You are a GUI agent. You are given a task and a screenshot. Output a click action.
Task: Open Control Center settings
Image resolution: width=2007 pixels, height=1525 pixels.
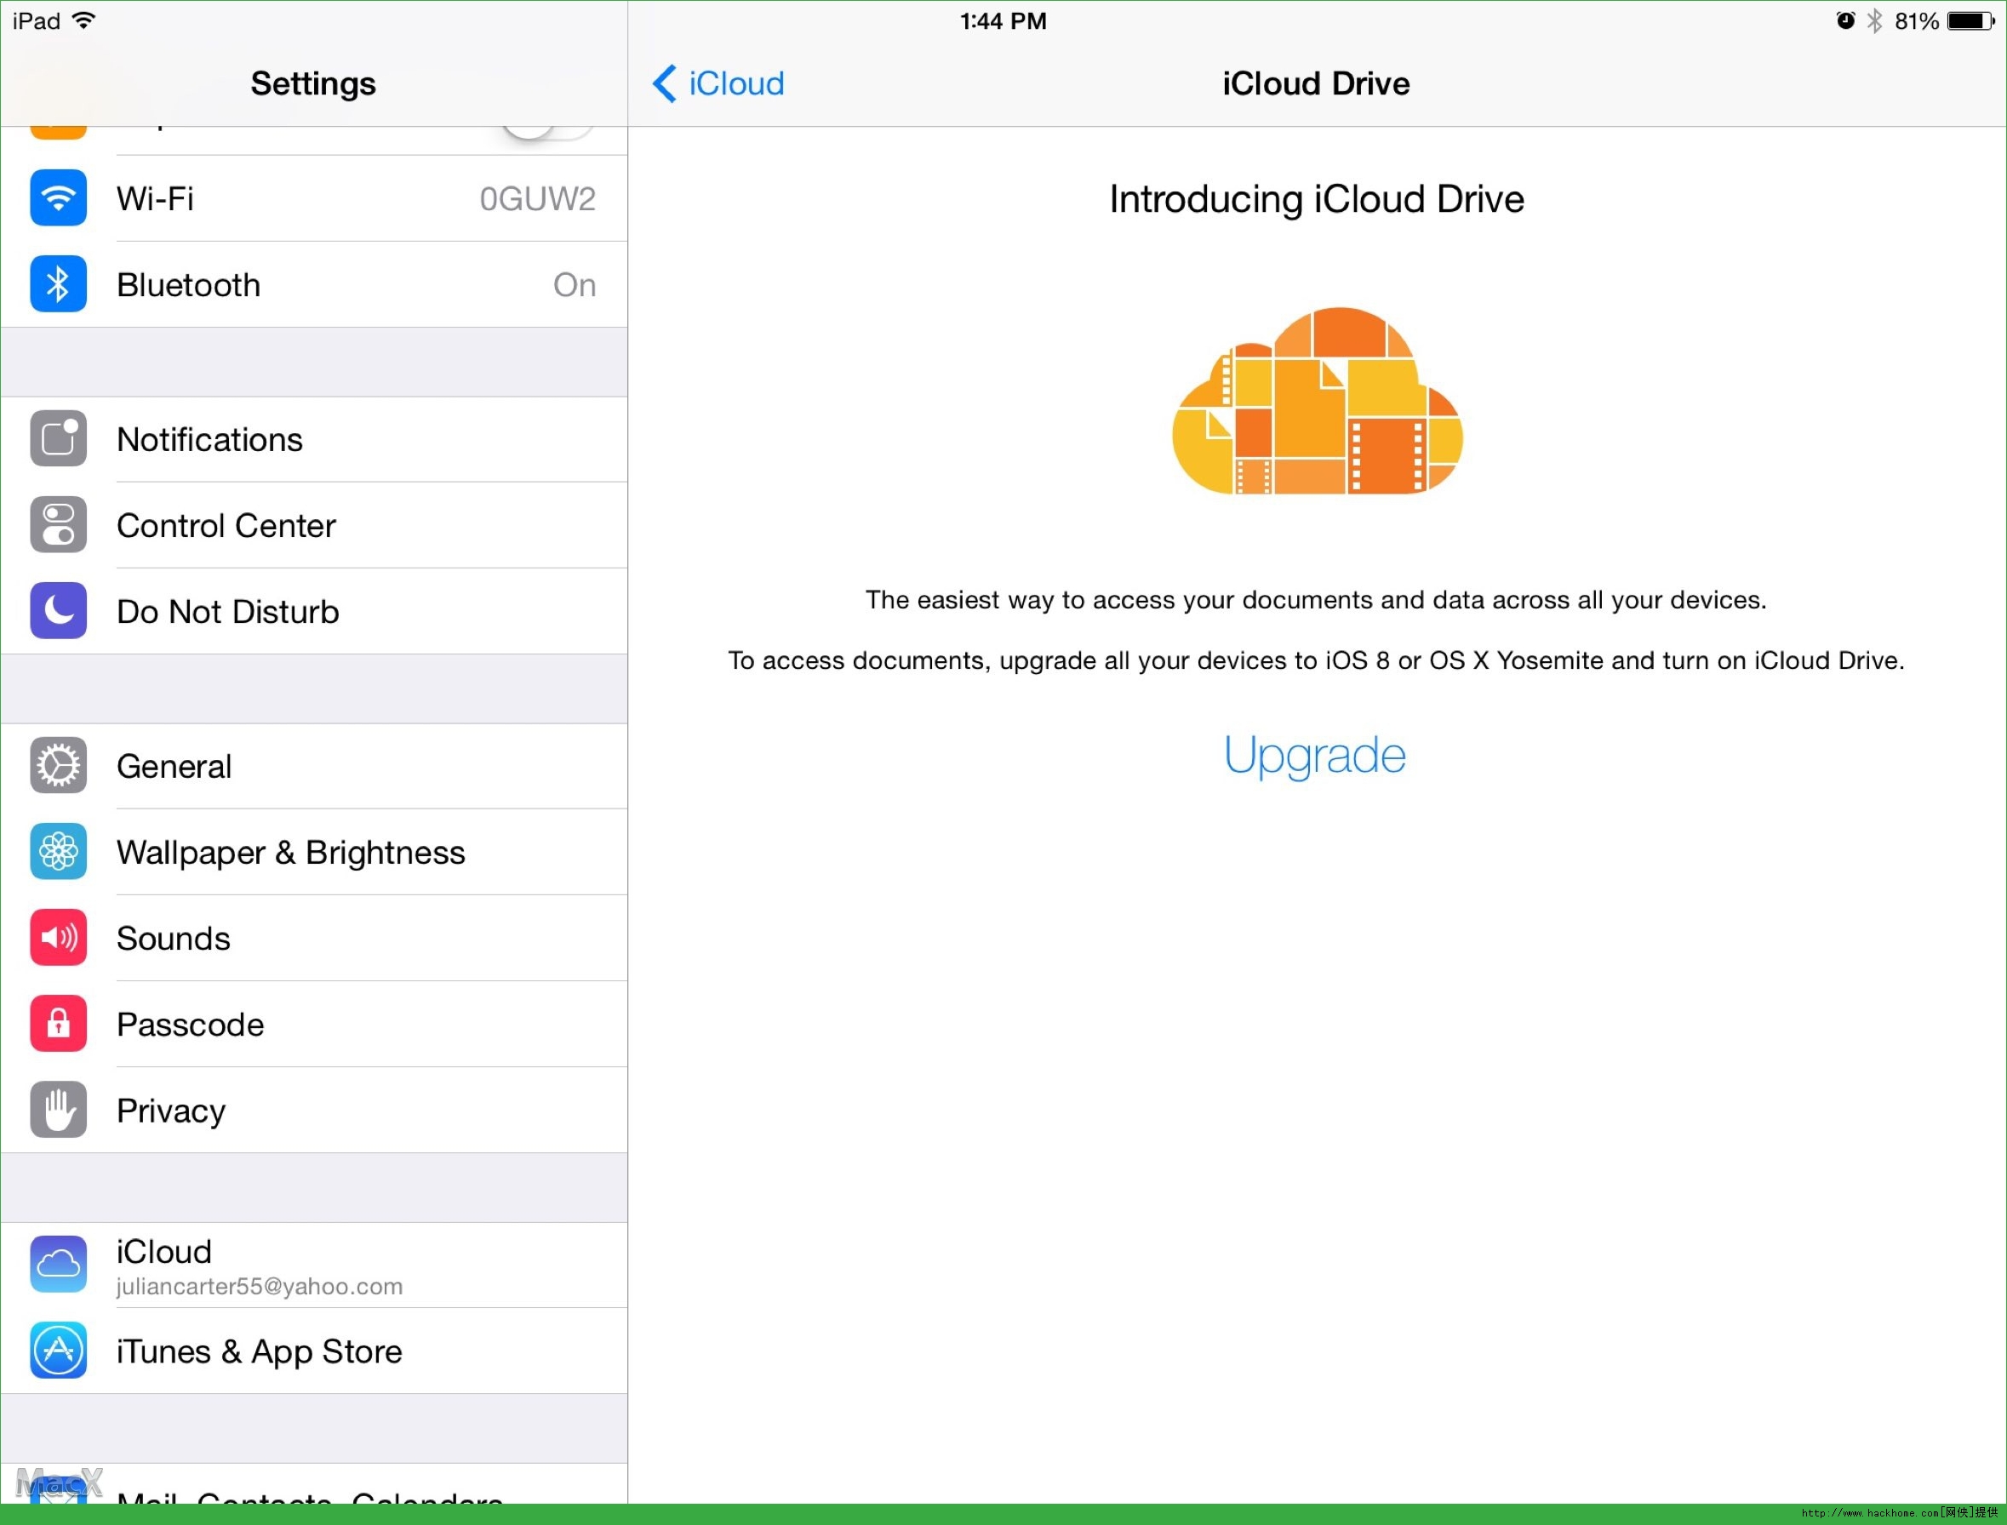point(314,526)
